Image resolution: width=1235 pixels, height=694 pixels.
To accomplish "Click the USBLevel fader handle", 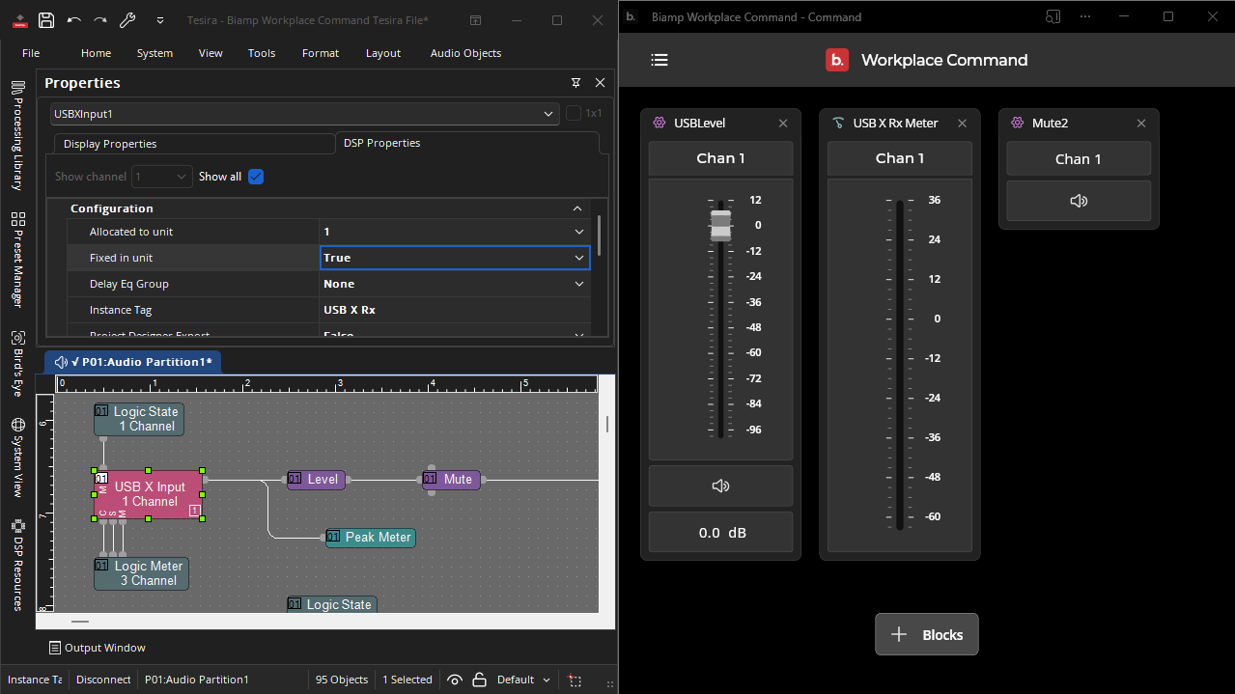I will click(720, 225).
